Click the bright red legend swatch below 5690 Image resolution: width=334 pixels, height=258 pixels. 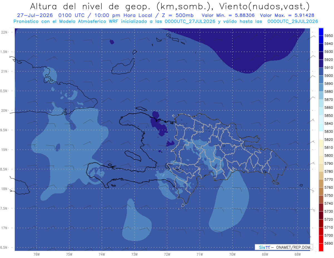pyautogui.click(x=321, y=247)
